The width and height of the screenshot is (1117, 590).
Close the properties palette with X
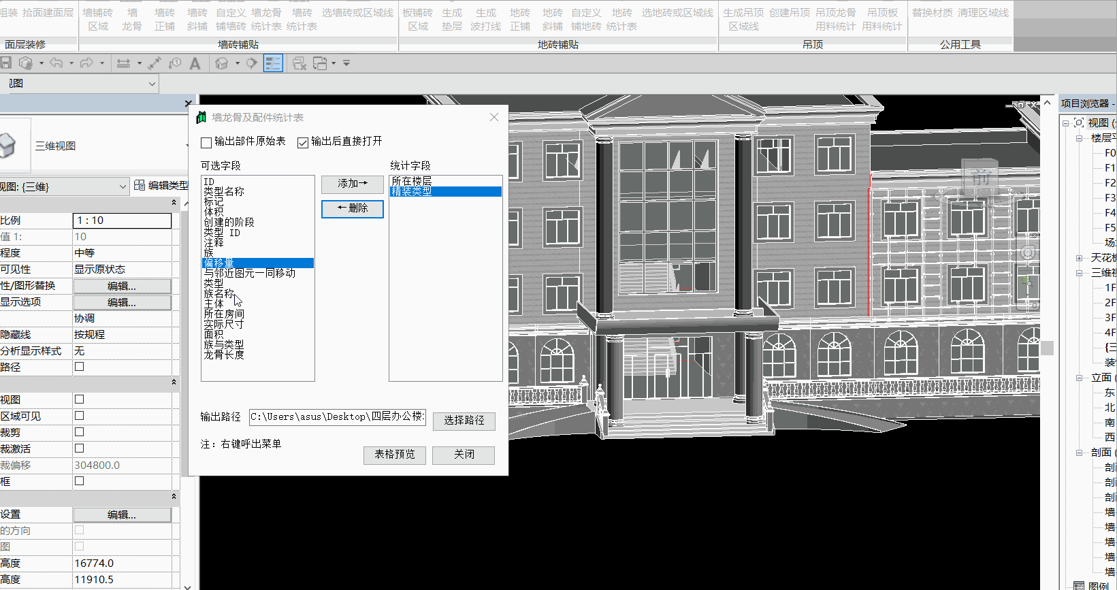pyautogui.click(x=189, y=103)
